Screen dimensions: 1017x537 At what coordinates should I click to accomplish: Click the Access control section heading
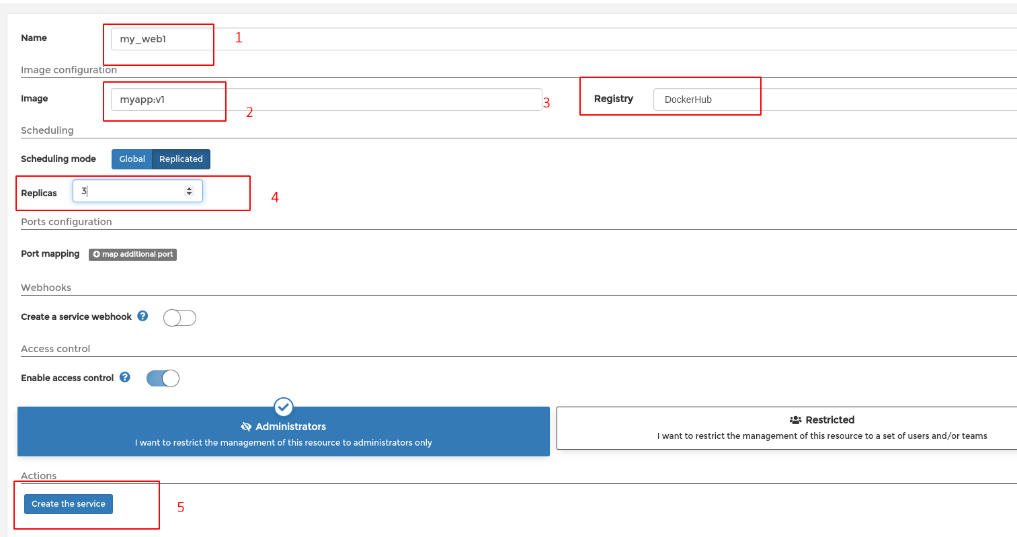[55, 349]
